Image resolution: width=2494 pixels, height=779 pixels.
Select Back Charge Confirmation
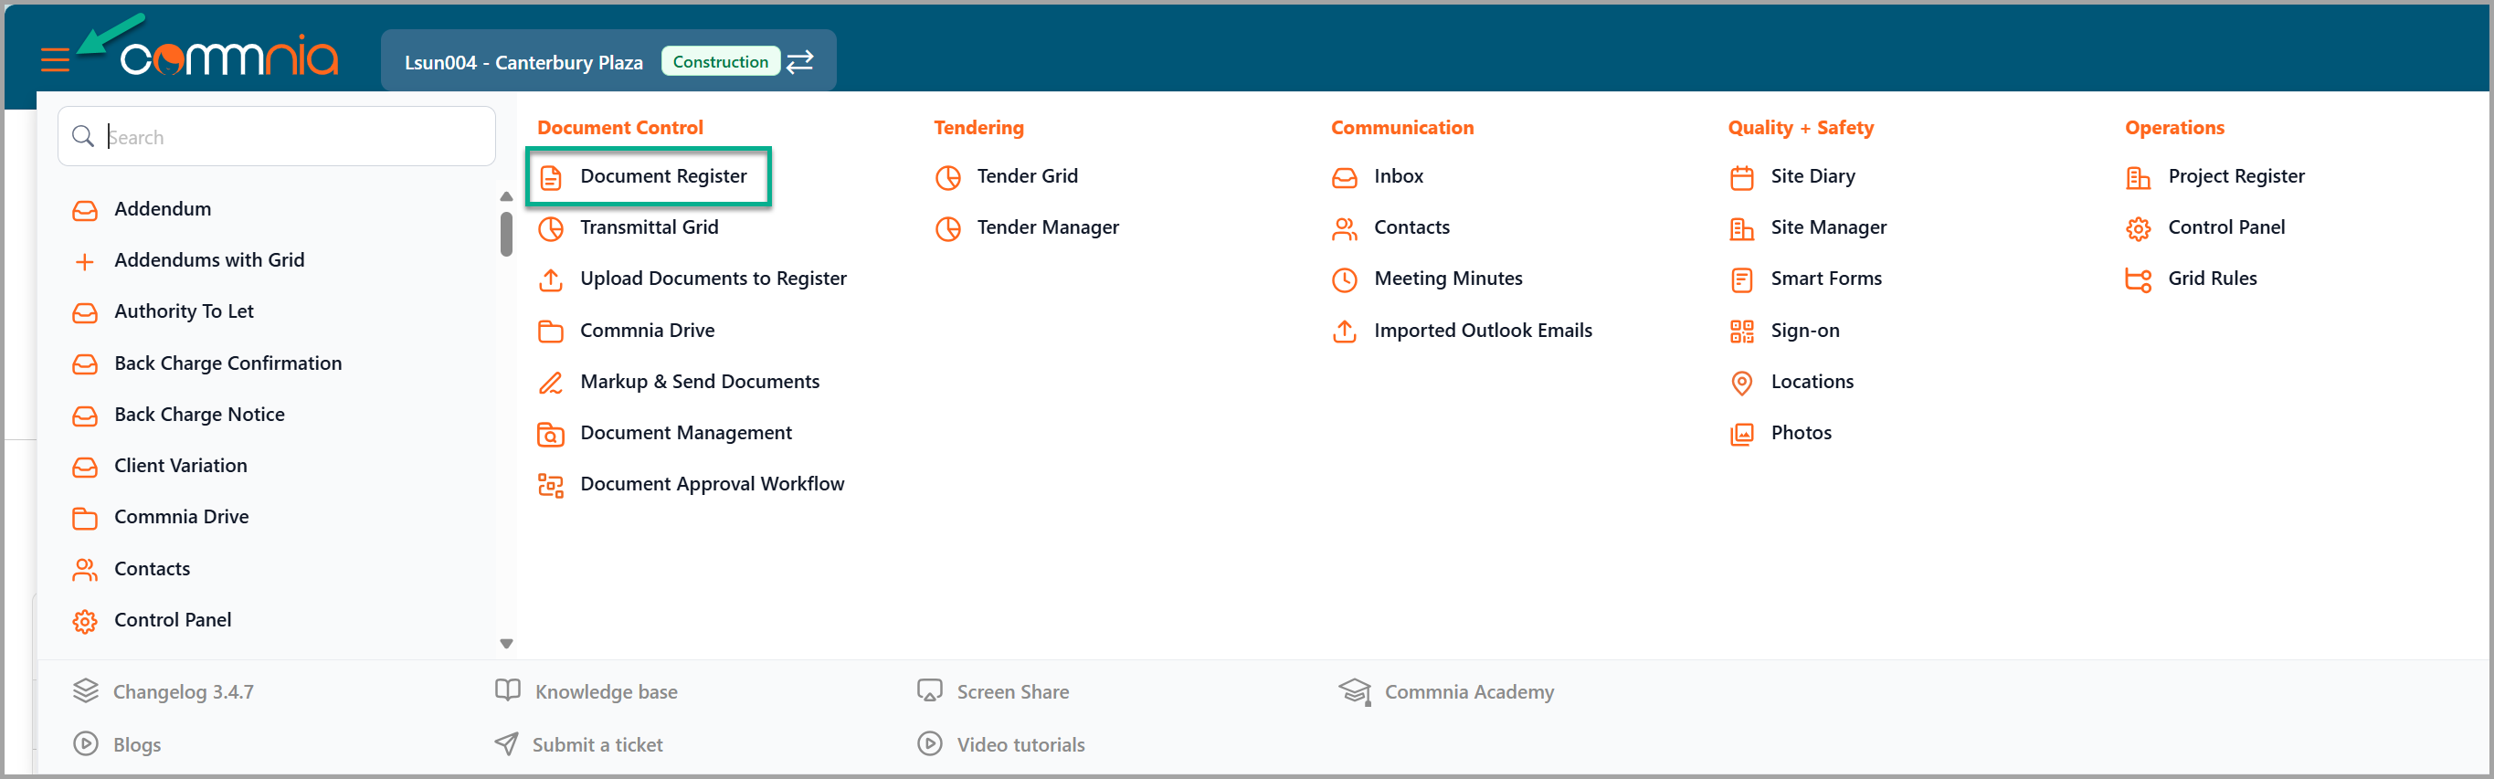(228, 363)
